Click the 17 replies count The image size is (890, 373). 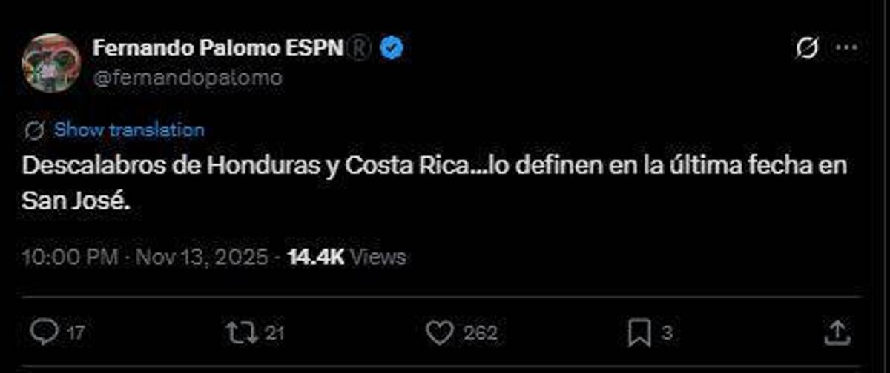click(x=76, y=333)
